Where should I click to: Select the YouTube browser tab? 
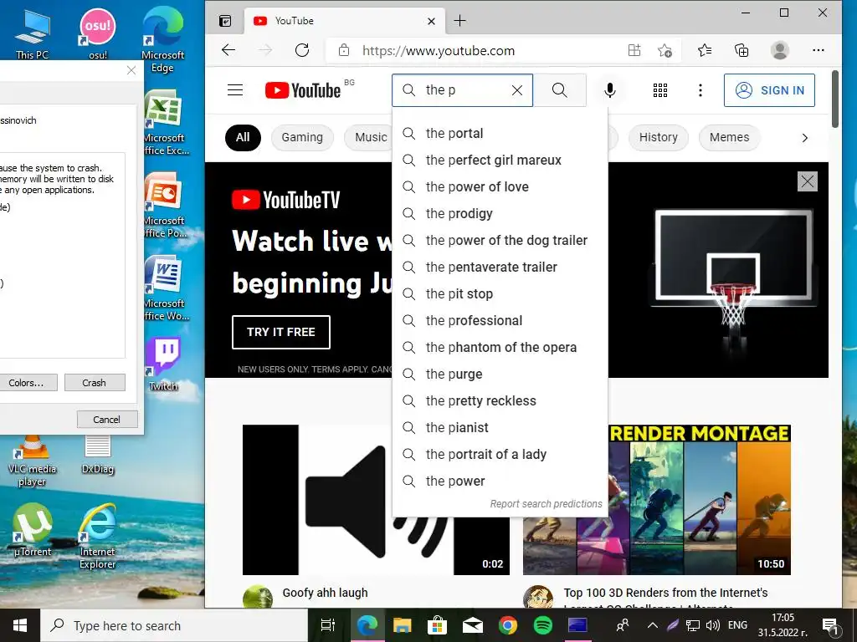point(344,21)
